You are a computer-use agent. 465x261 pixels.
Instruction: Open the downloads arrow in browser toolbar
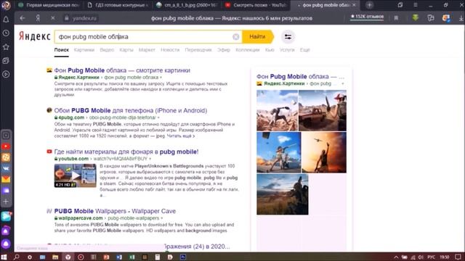tap(461, 18)
